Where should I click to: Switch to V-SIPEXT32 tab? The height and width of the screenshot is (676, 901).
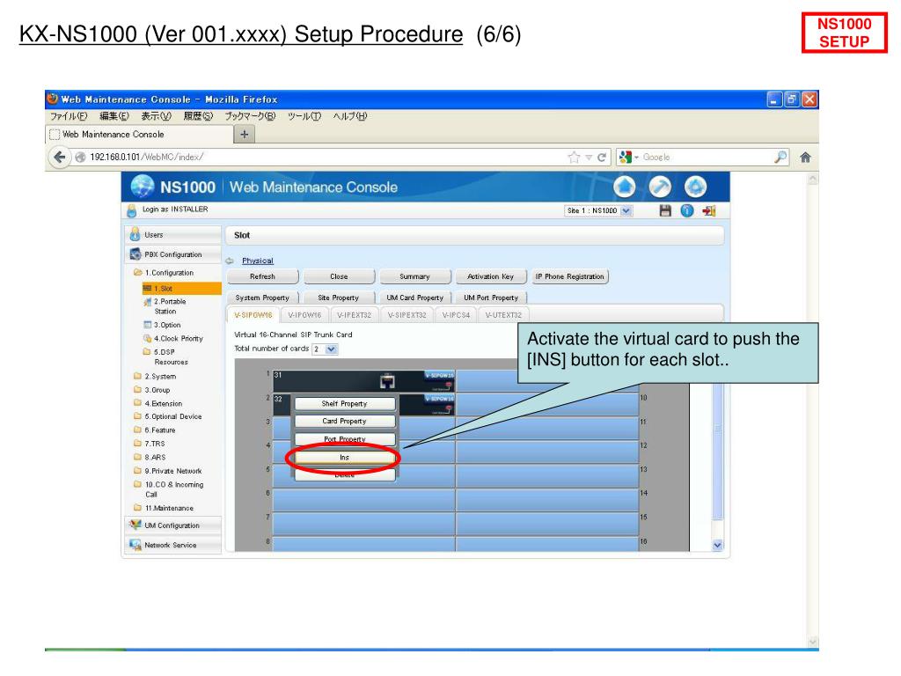click(x=407, y=315)
